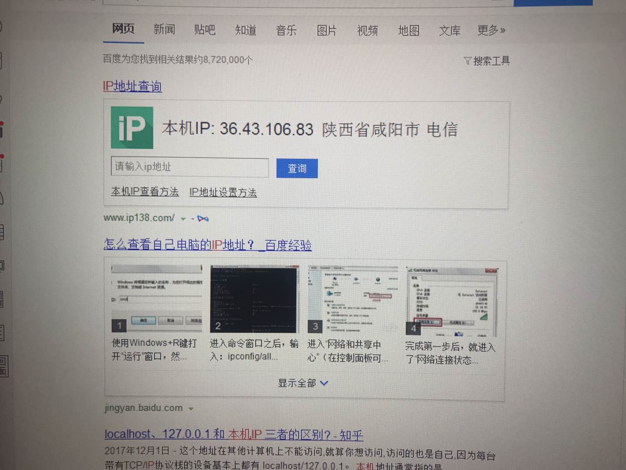Open step 1 Windows+R thumbnail
The image size is (626, 470).
(x=157, y=299)
